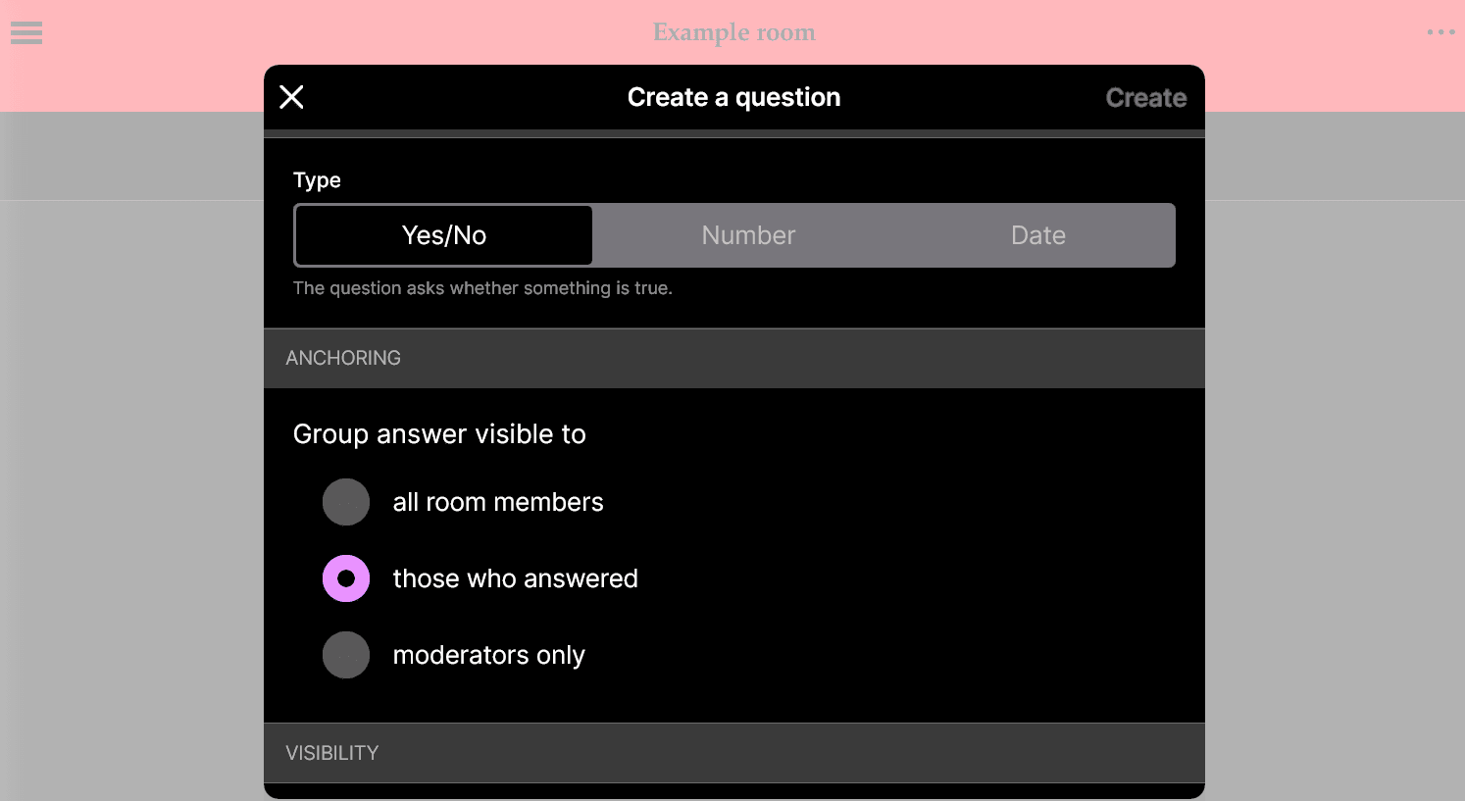Click the 'moderators only' label text

point(488,655)
